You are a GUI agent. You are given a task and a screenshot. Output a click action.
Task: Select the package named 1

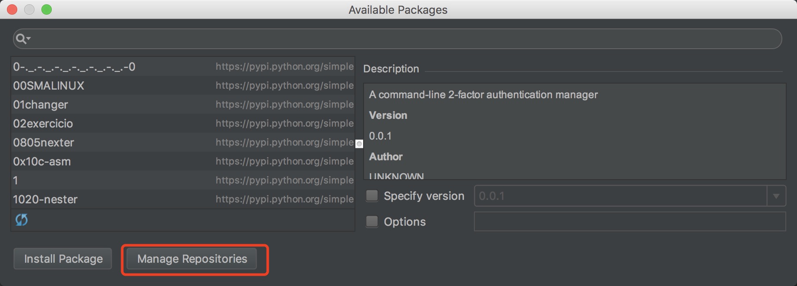183,180
